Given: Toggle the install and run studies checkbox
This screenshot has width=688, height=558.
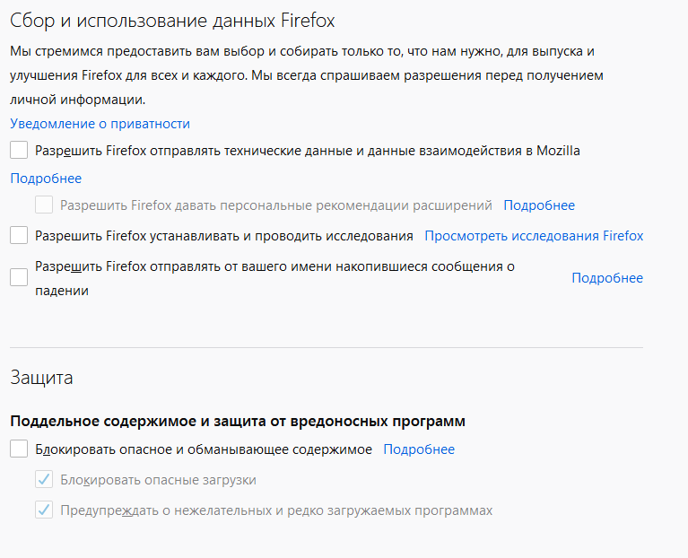Looking at the screenshot, I should [19, 236].
